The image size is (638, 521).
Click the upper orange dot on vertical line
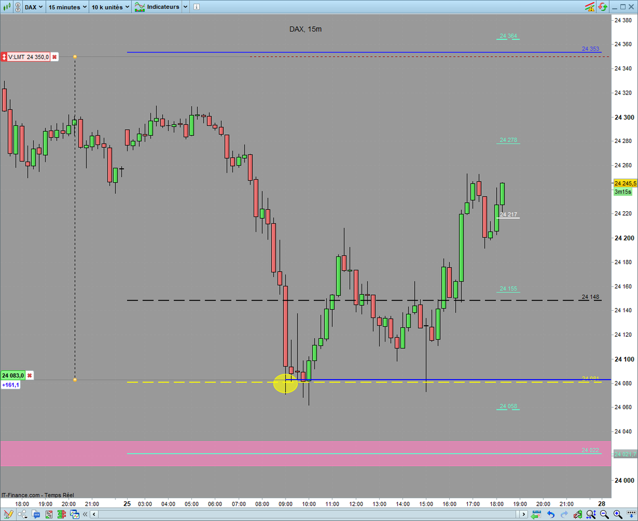[x=74, y=56]
